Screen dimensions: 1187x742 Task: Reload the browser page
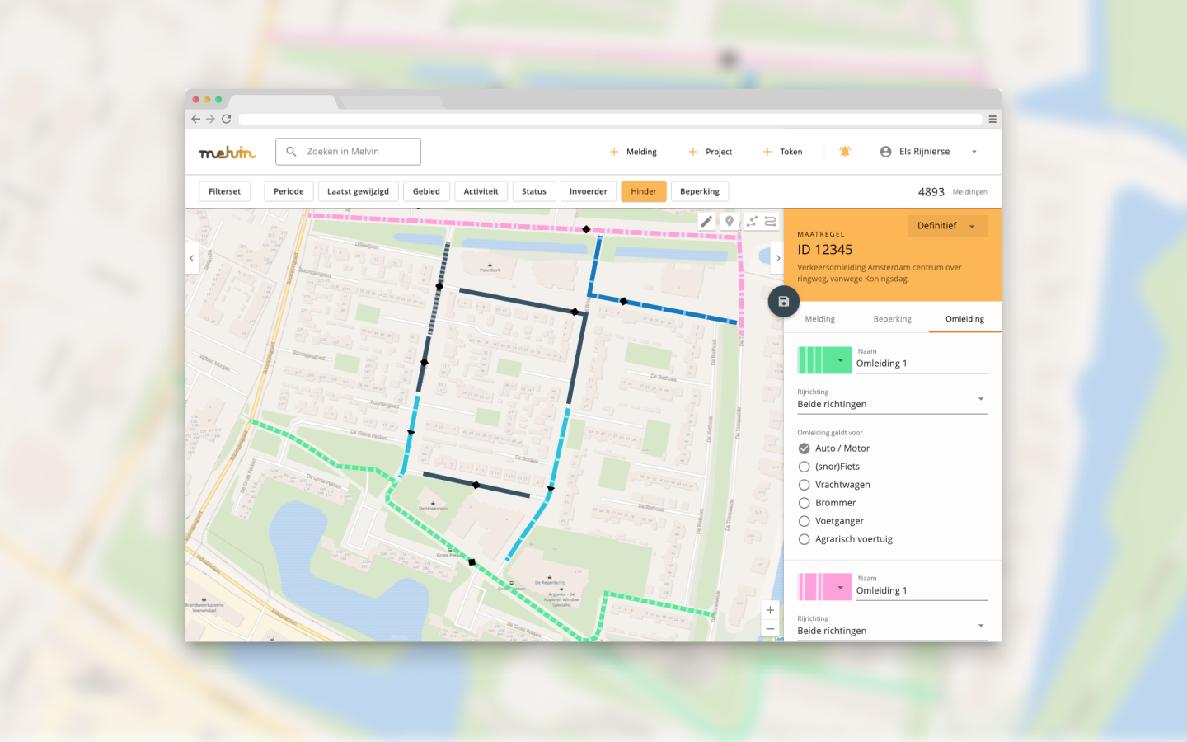point(226,119)
